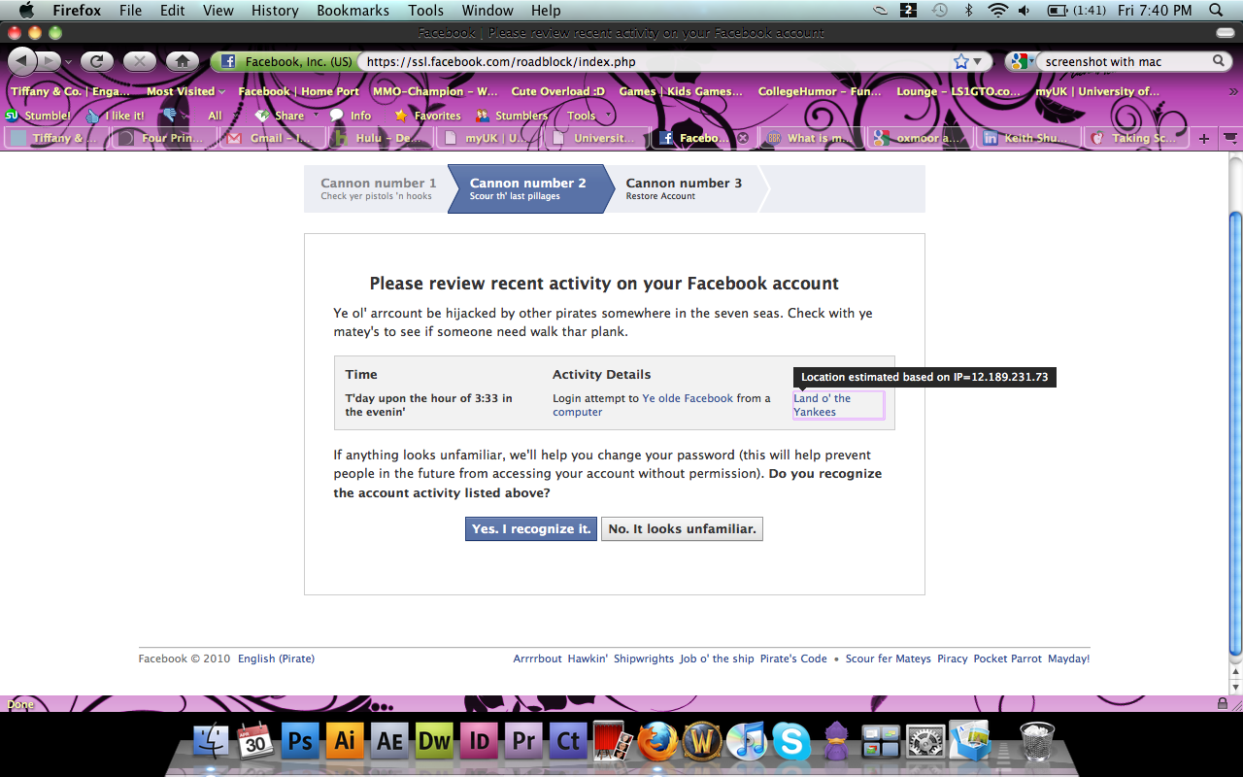
Task: Open Photo Booth in the dock
Action: tap(613, 742)
